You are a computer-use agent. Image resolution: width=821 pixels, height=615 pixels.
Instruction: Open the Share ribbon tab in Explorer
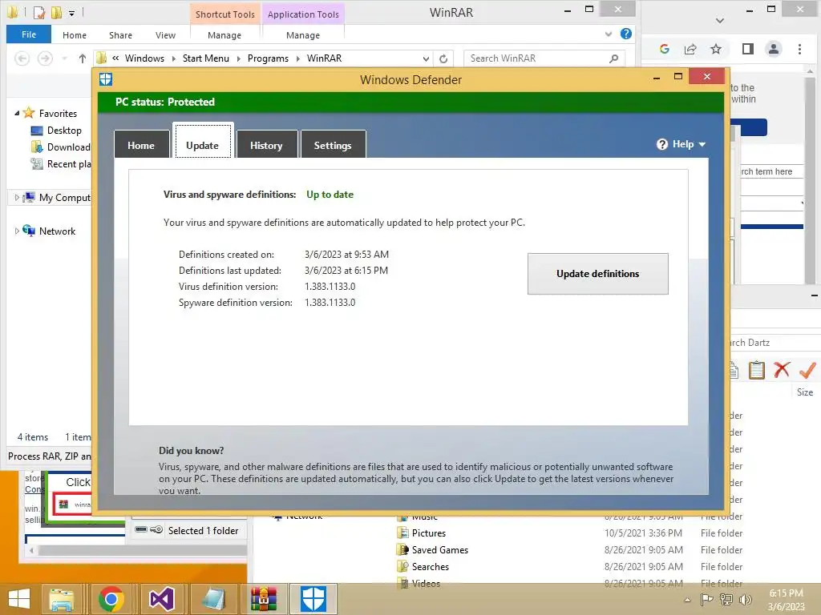coord(120,35)
